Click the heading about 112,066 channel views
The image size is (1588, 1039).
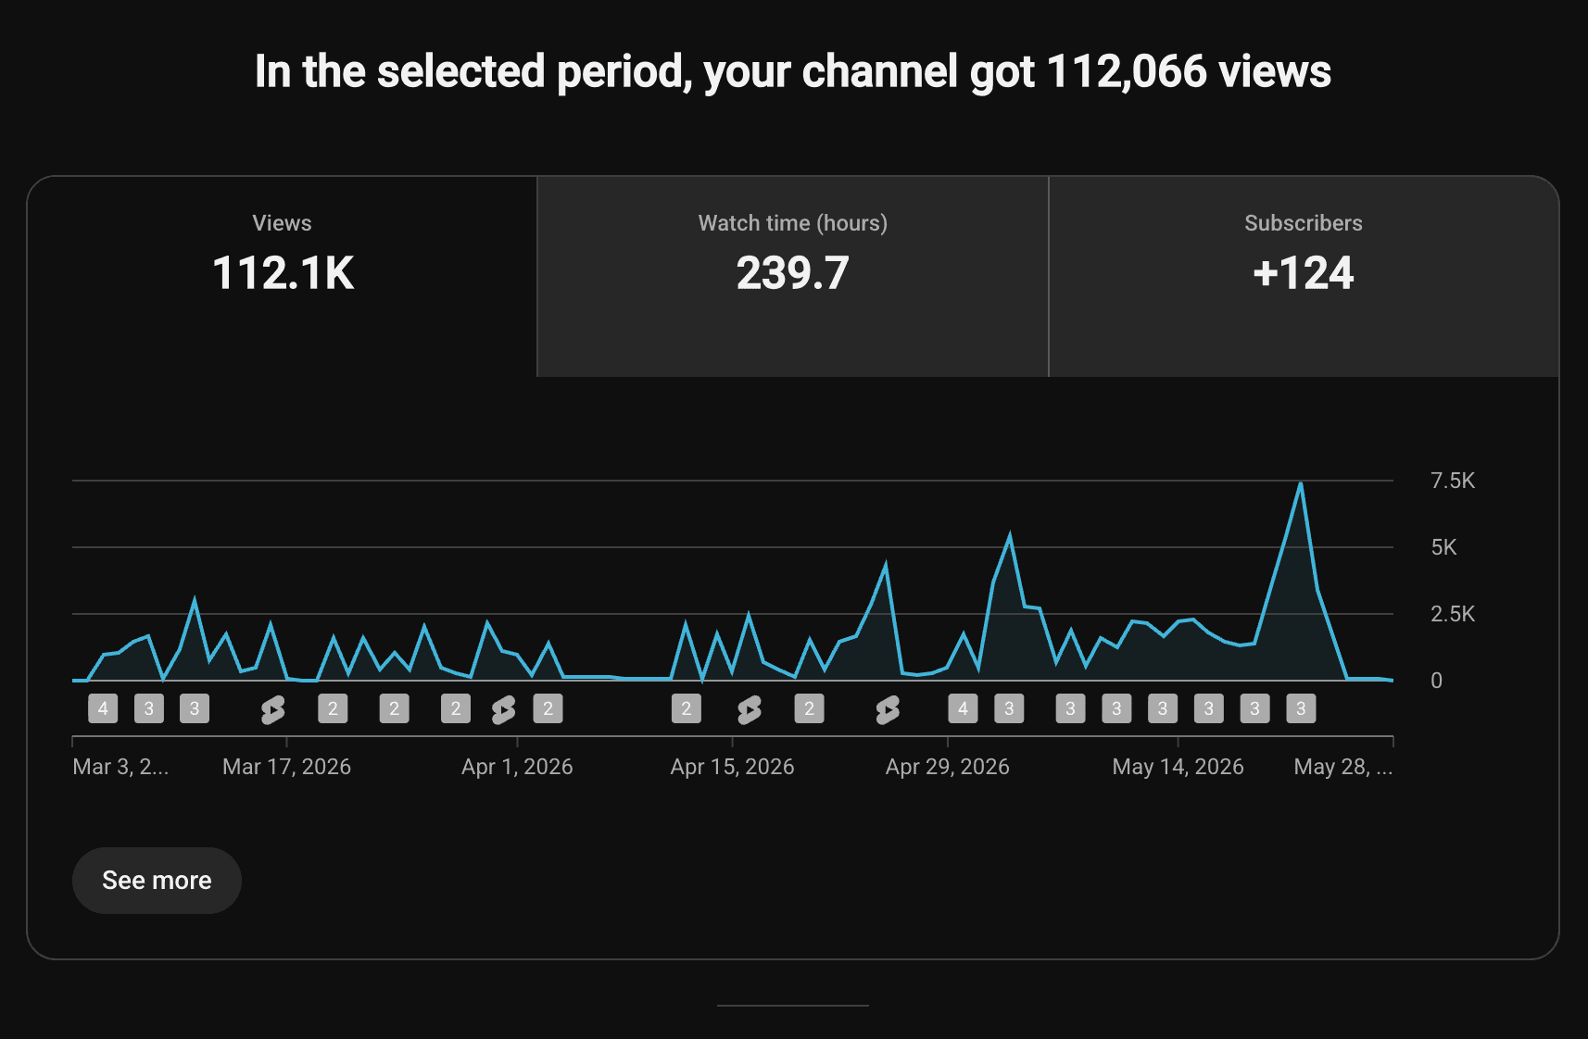click(793, 71)
